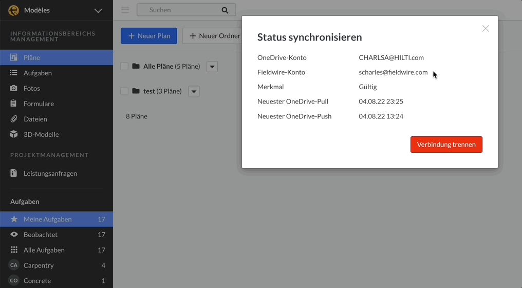The width and height of the screenshot is (522, 288).
Task: Click the CHARLSA@HILTI.com account value
Action: click(x=391, y=57)
